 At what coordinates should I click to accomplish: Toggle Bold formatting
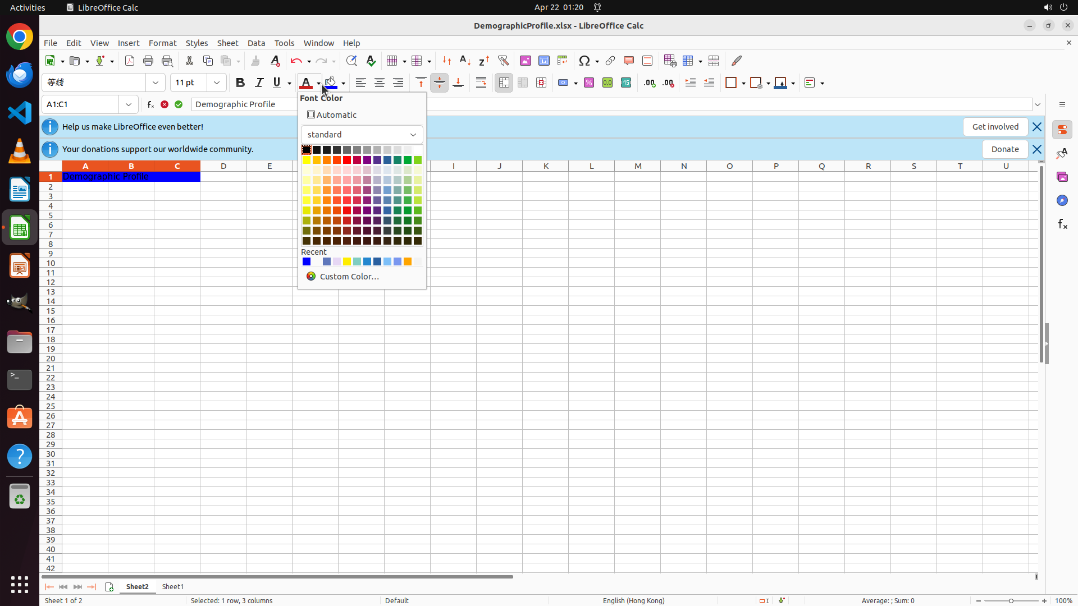tap(240, 83)
